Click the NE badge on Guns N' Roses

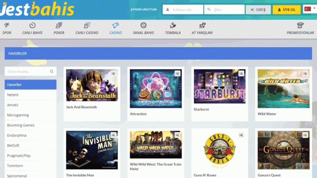coord(241,135)
